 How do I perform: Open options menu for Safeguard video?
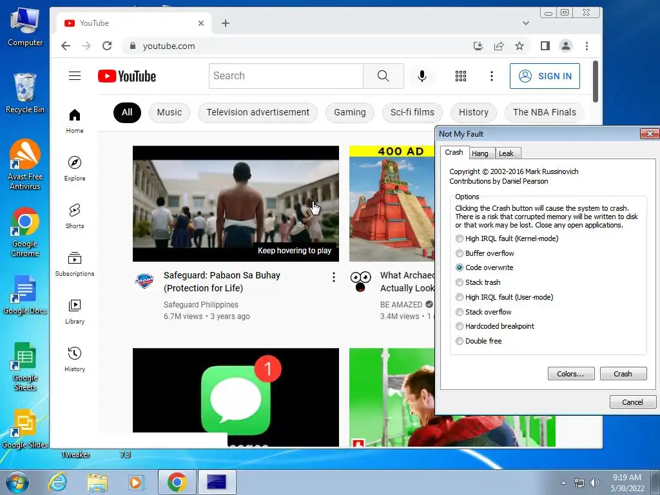pos(333,277)
